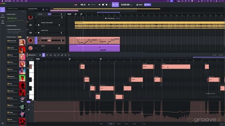Start recording with the record button
225x126 pixels.
[x=107, y=5]
